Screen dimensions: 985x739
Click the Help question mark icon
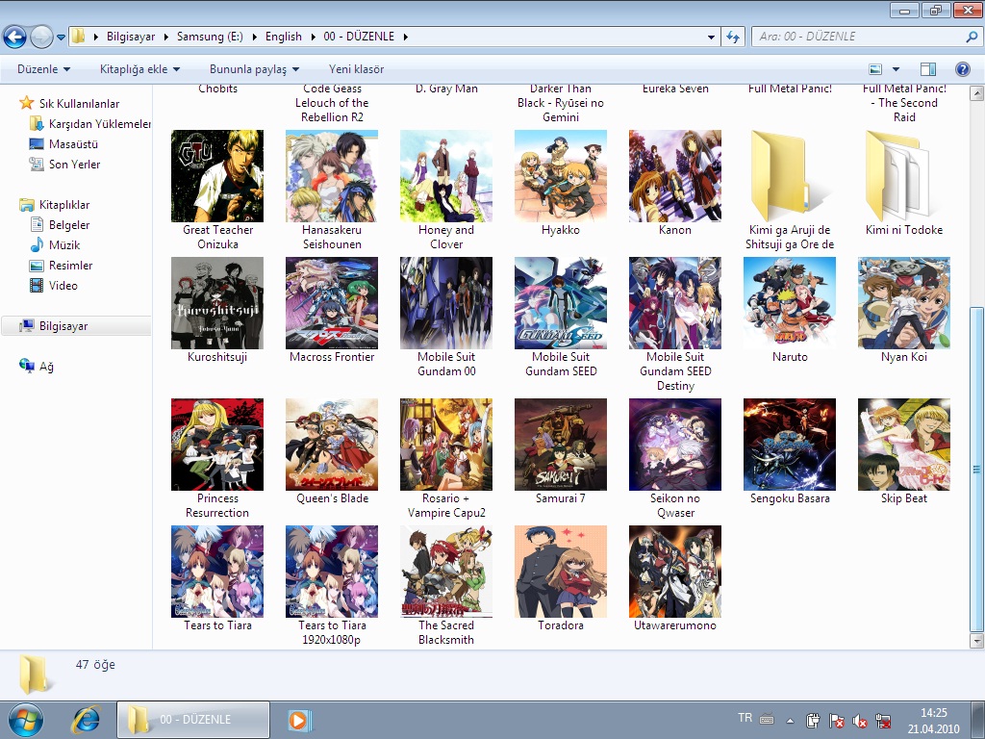click(x=962, y=69)
